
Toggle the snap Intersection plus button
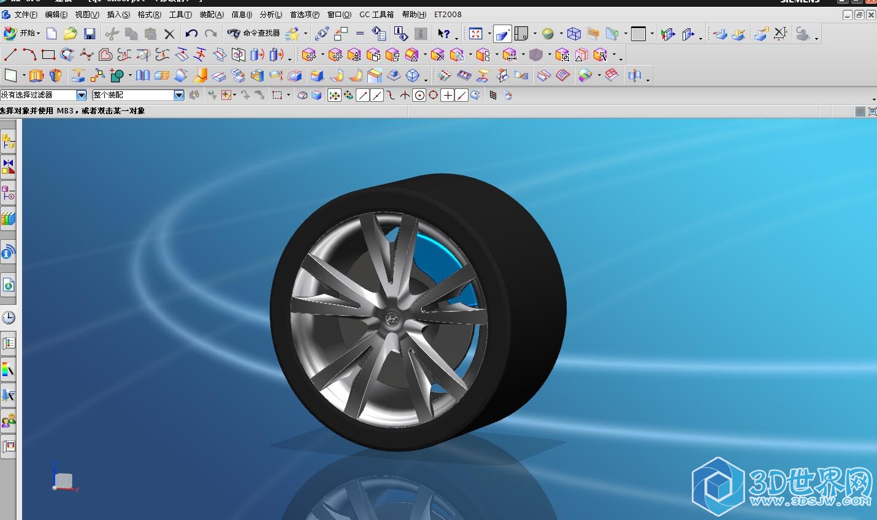(448, 95)
